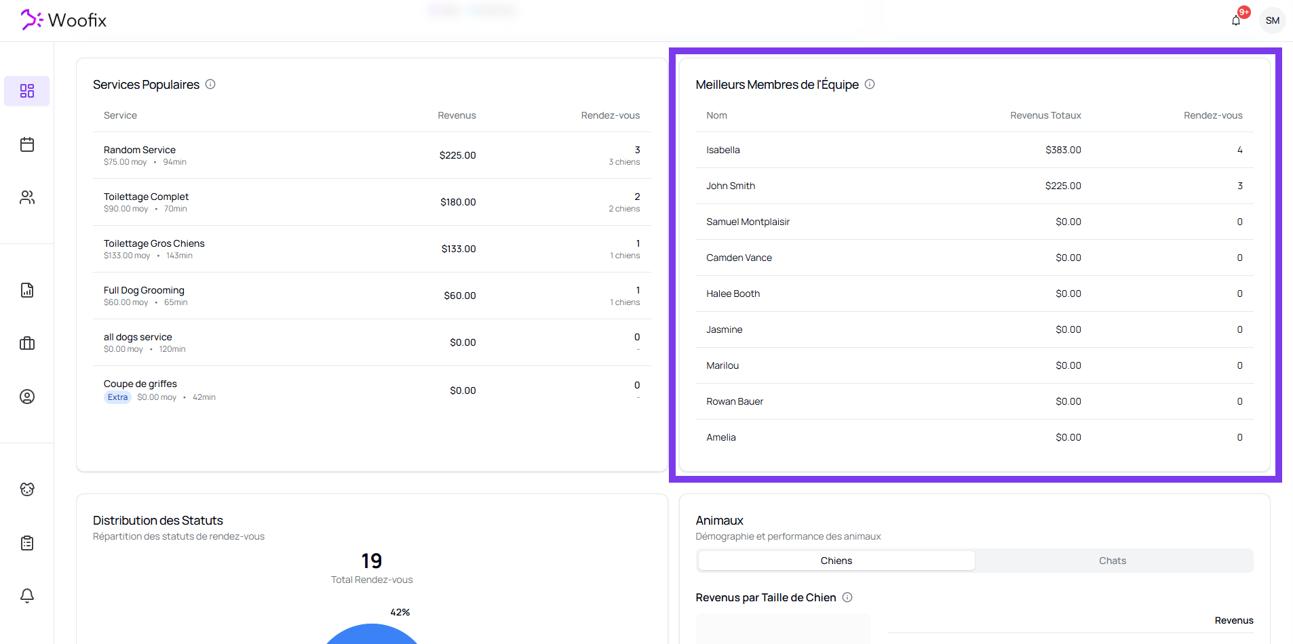Viewport: 1293px width, 644px height.
Task: Click the Isabella team member row
Action: click(974, 150)
